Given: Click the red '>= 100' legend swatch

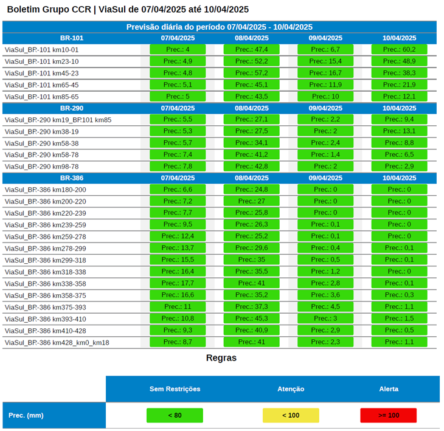Looking at the screenshot, I should [389, 415].
